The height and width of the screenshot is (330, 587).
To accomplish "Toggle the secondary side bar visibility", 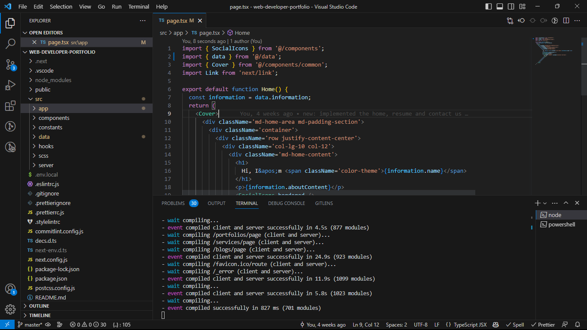I will [511, 6].
